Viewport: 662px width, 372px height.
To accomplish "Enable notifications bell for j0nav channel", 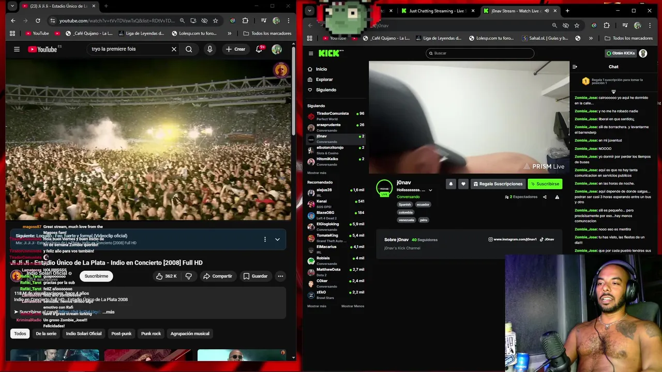I will (x=450, y=184).
